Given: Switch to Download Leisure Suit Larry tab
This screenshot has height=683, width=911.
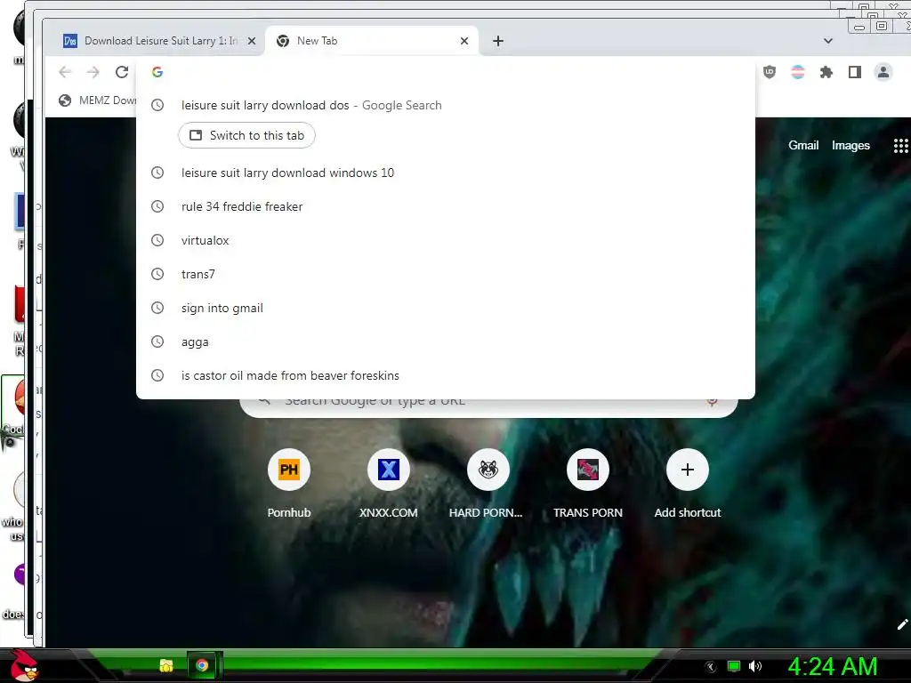Looking at the screenshot, I should point(160,41).
